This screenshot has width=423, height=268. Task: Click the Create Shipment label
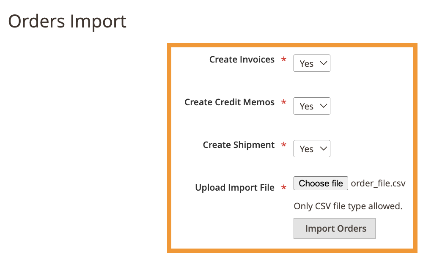pos(238,145)
